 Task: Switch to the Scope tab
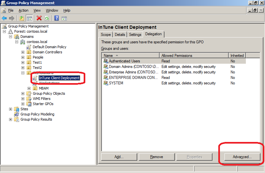(106, 35)
